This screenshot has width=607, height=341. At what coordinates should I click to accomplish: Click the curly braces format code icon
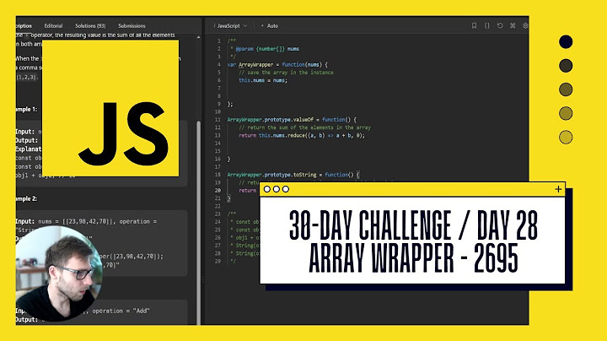pos(487,25)
